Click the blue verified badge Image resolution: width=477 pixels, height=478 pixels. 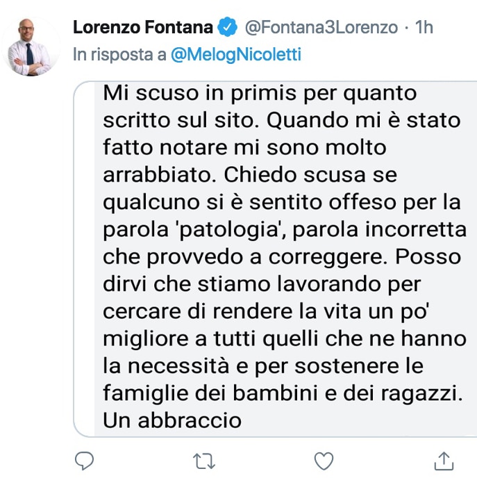[227, 27]
